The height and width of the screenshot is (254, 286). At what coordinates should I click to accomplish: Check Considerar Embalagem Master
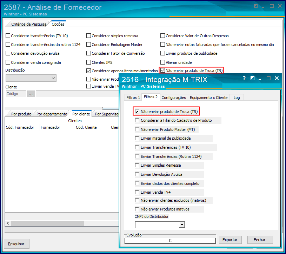pyautogui.click(x=88, y=44)
